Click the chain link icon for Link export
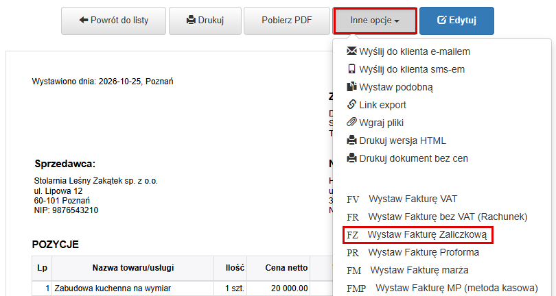 coord(351,104)
